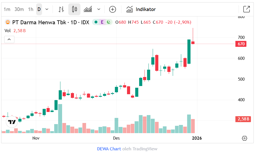Select the 1h interval
This screenshot has width=256, height=154.
point(30,9)
